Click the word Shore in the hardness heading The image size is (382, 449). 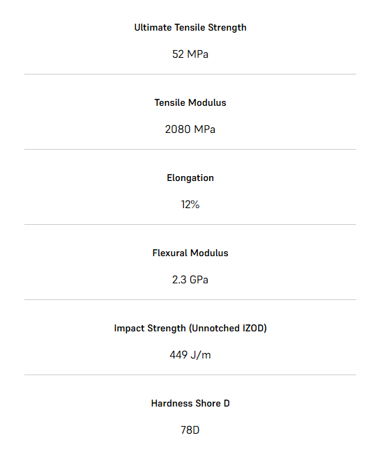(x=208, y=403)
